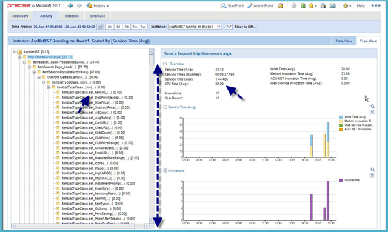Click the CPU Time (Avg) value 32.29
The height and width of the screenshot is (232, 388).
219,84
